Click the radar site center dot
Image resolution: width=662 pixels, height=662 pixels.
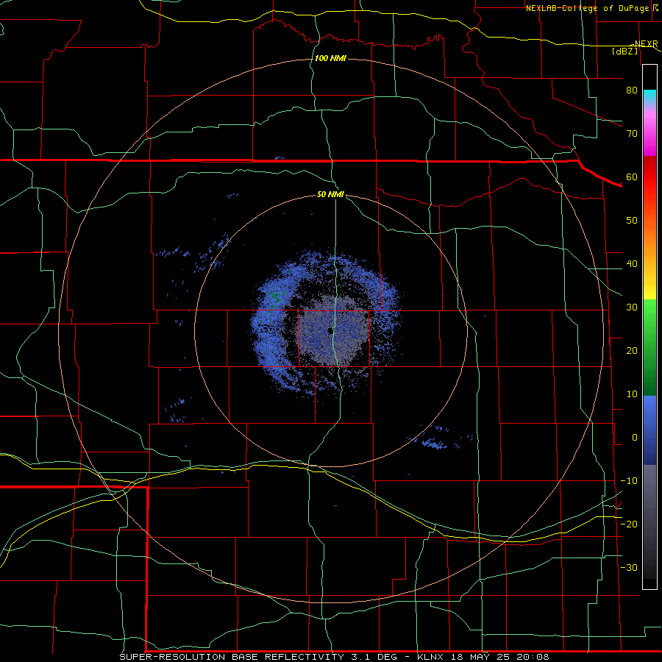330,331
